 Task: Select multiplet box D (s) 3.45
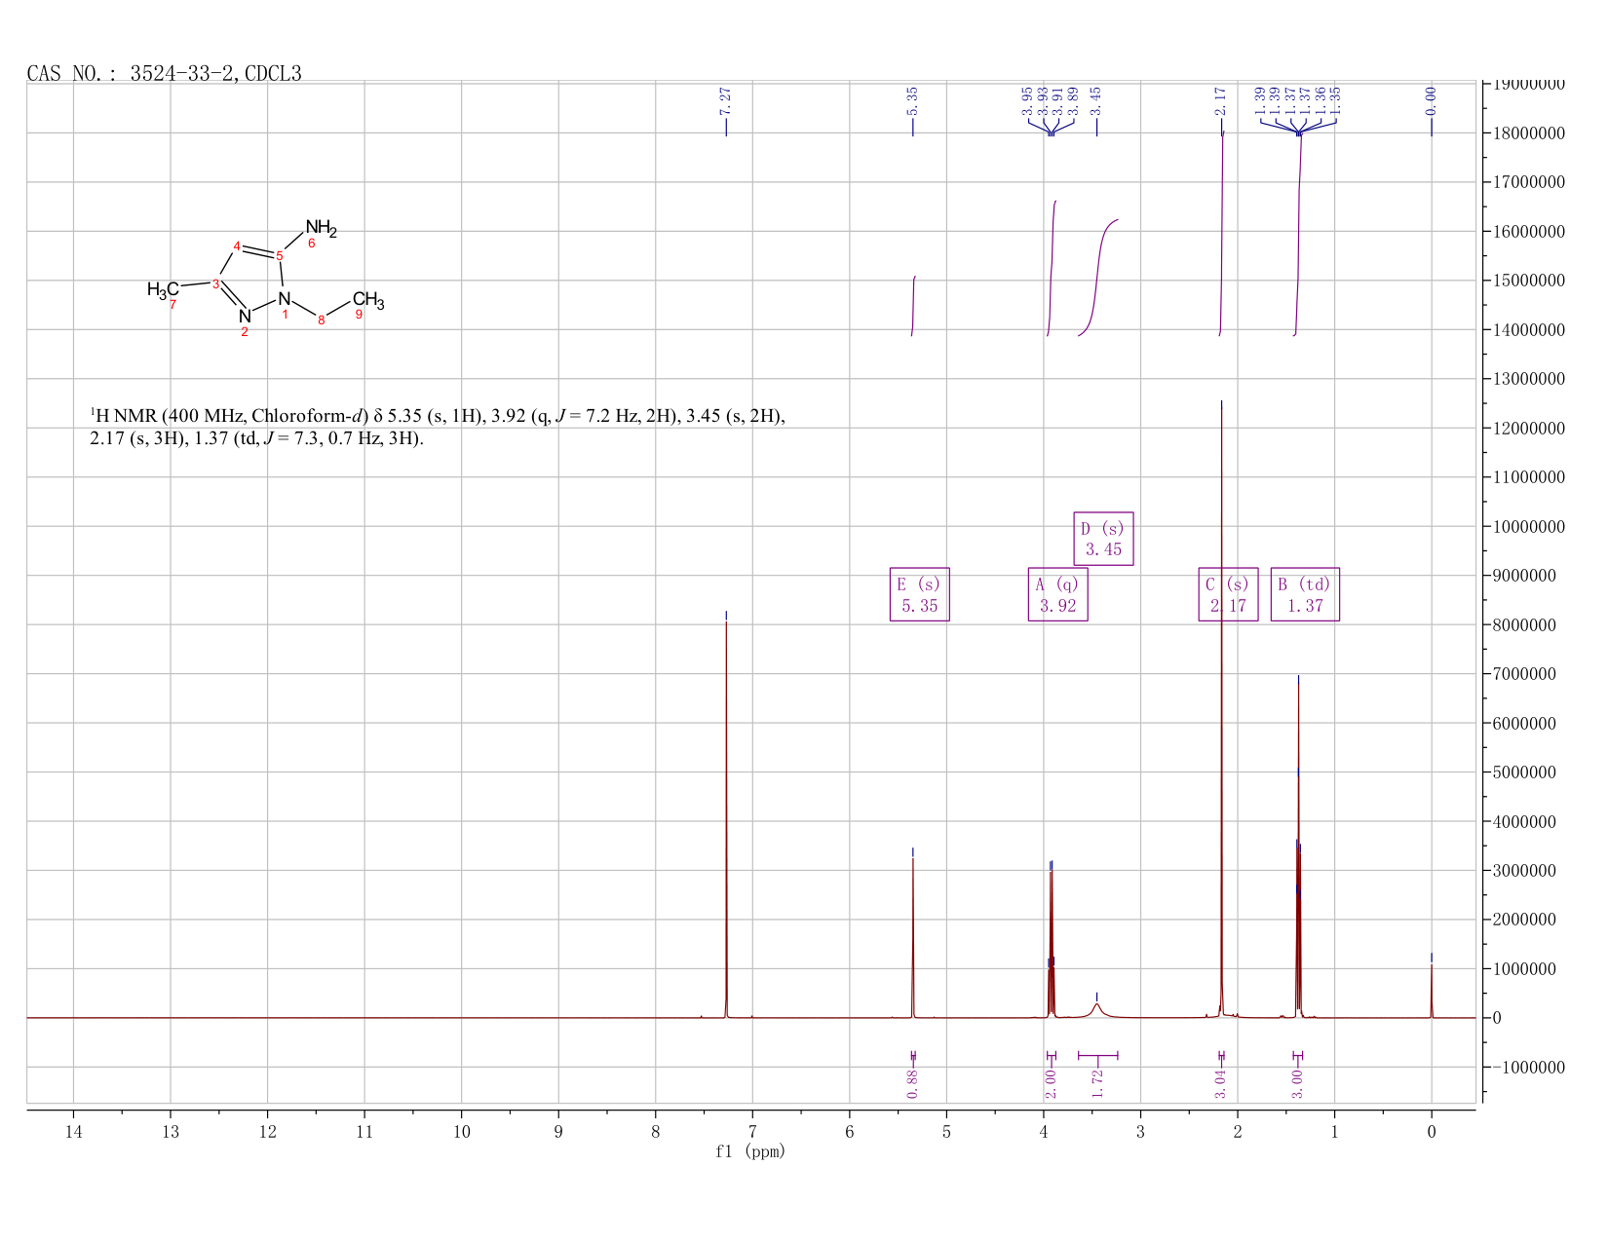(1103, 539)
